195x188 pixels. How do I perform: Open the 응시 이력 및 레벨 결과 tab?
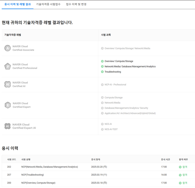18,4
